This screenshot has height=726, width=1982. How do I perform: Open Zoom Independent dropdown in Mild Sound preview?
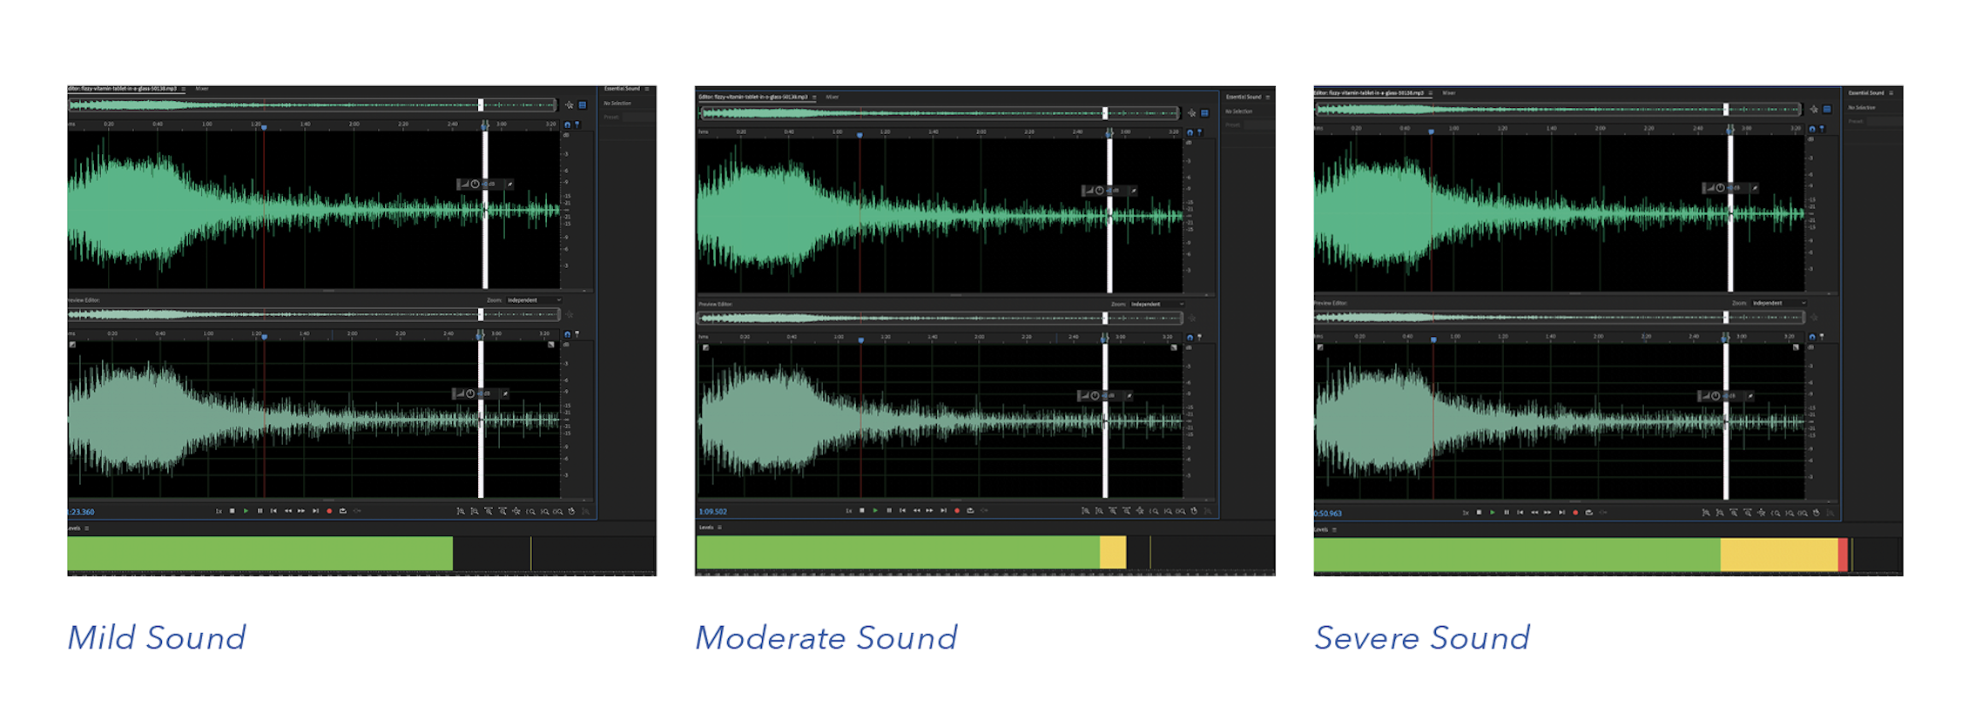(x=534, y=299)
